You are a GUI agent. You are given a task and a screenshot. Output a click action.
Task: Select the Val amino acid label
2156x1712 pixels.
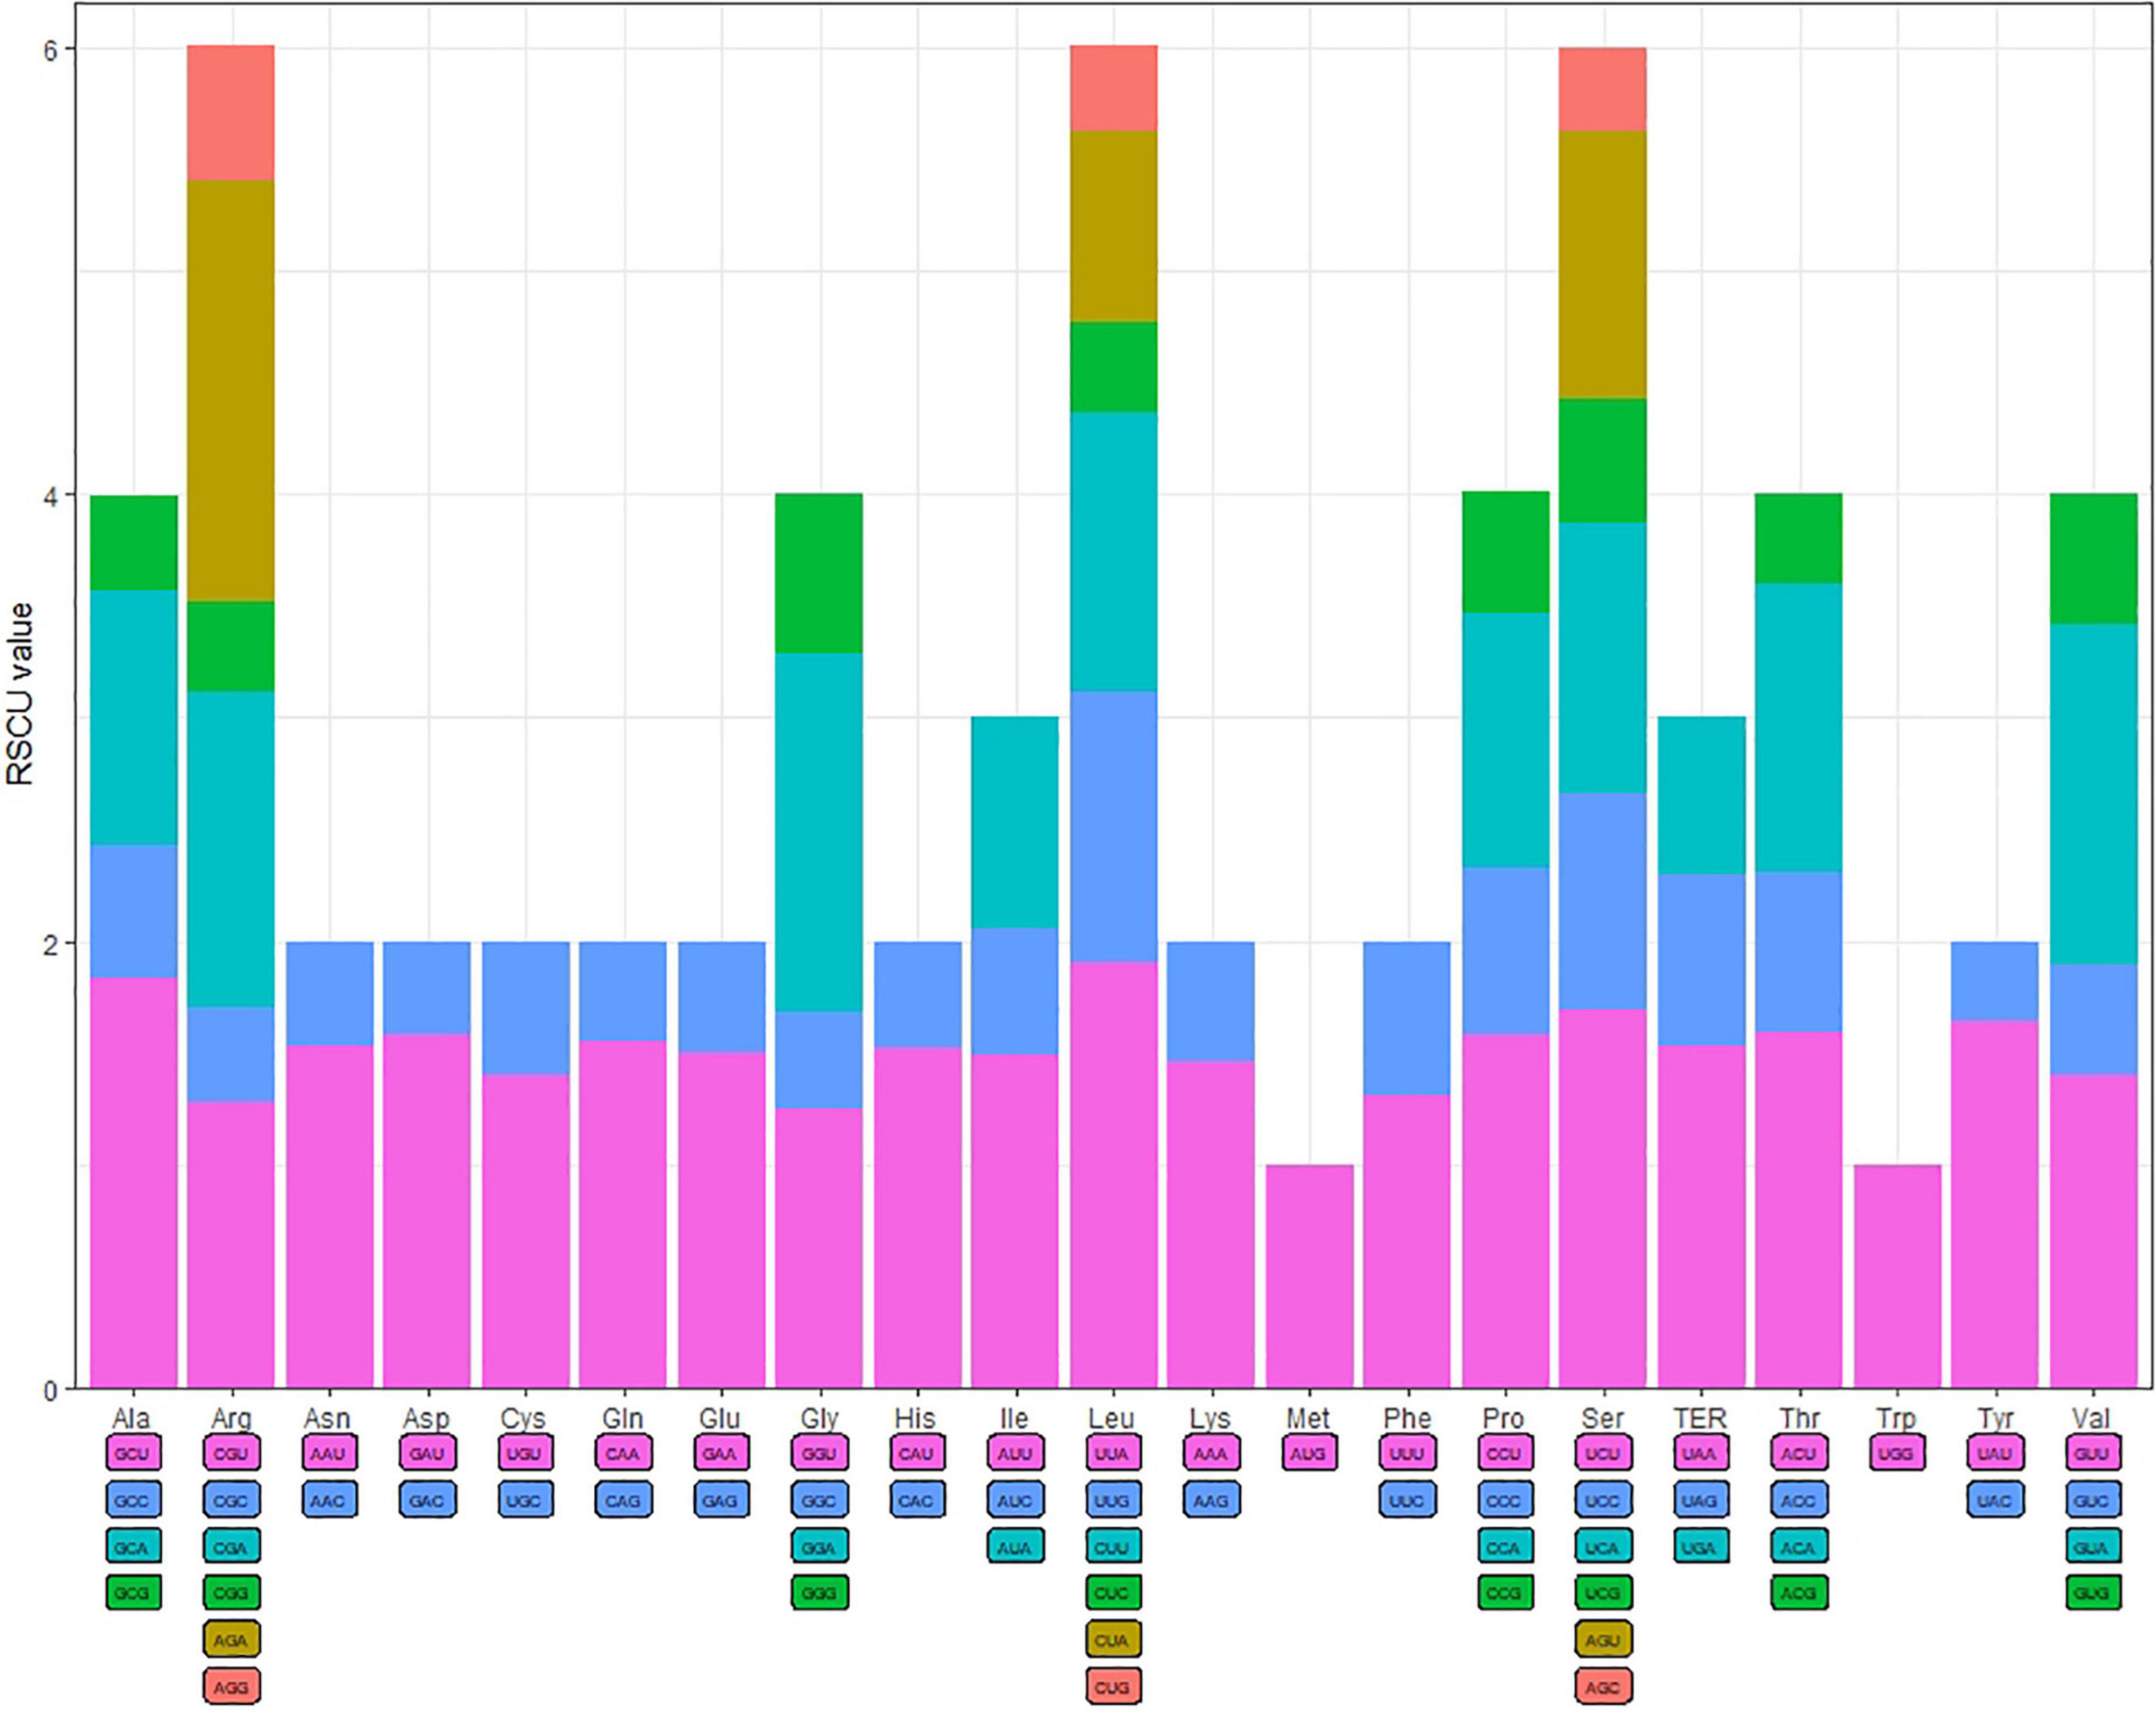click(x=2092, y=1418)
